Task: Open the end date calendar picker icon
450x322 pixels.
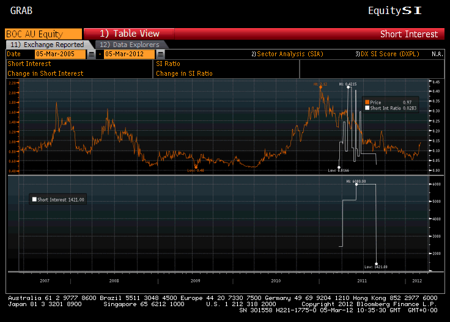Action: click(x=160, y=54)
